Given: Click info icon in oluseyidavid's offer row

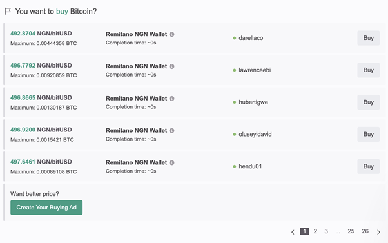Looking at the screenshot, I should (x=171, y=130).
